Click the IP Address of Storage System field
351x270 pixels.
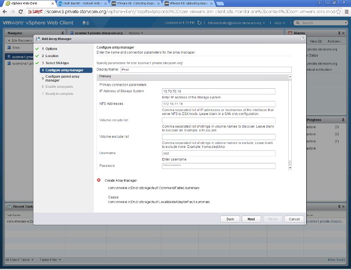(218, 91)
